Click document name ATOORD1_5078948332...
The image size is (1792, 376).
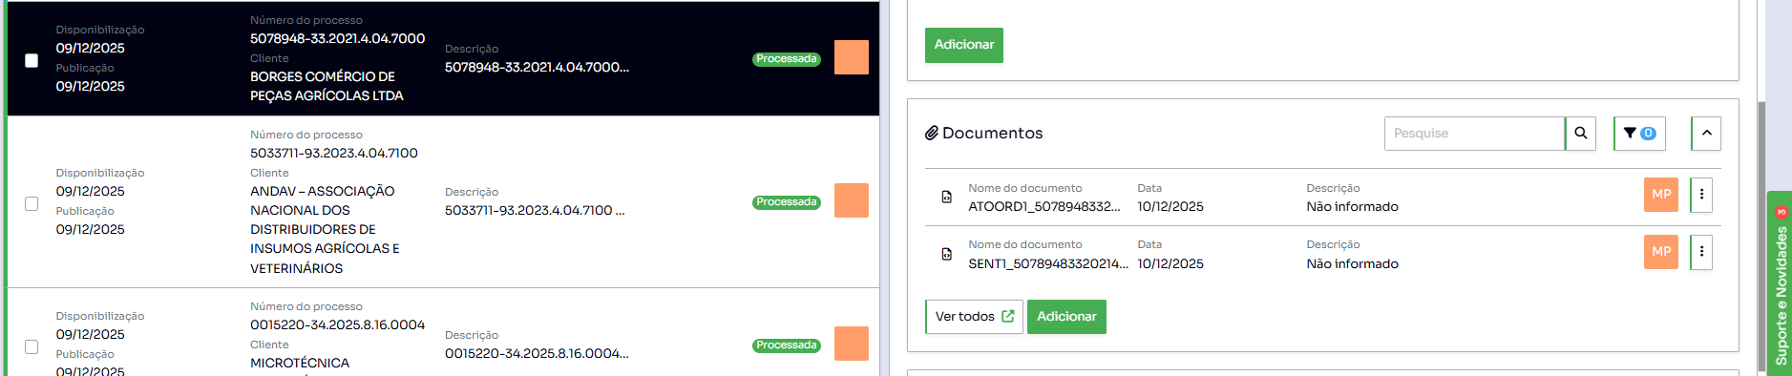tap(1044, 206)
